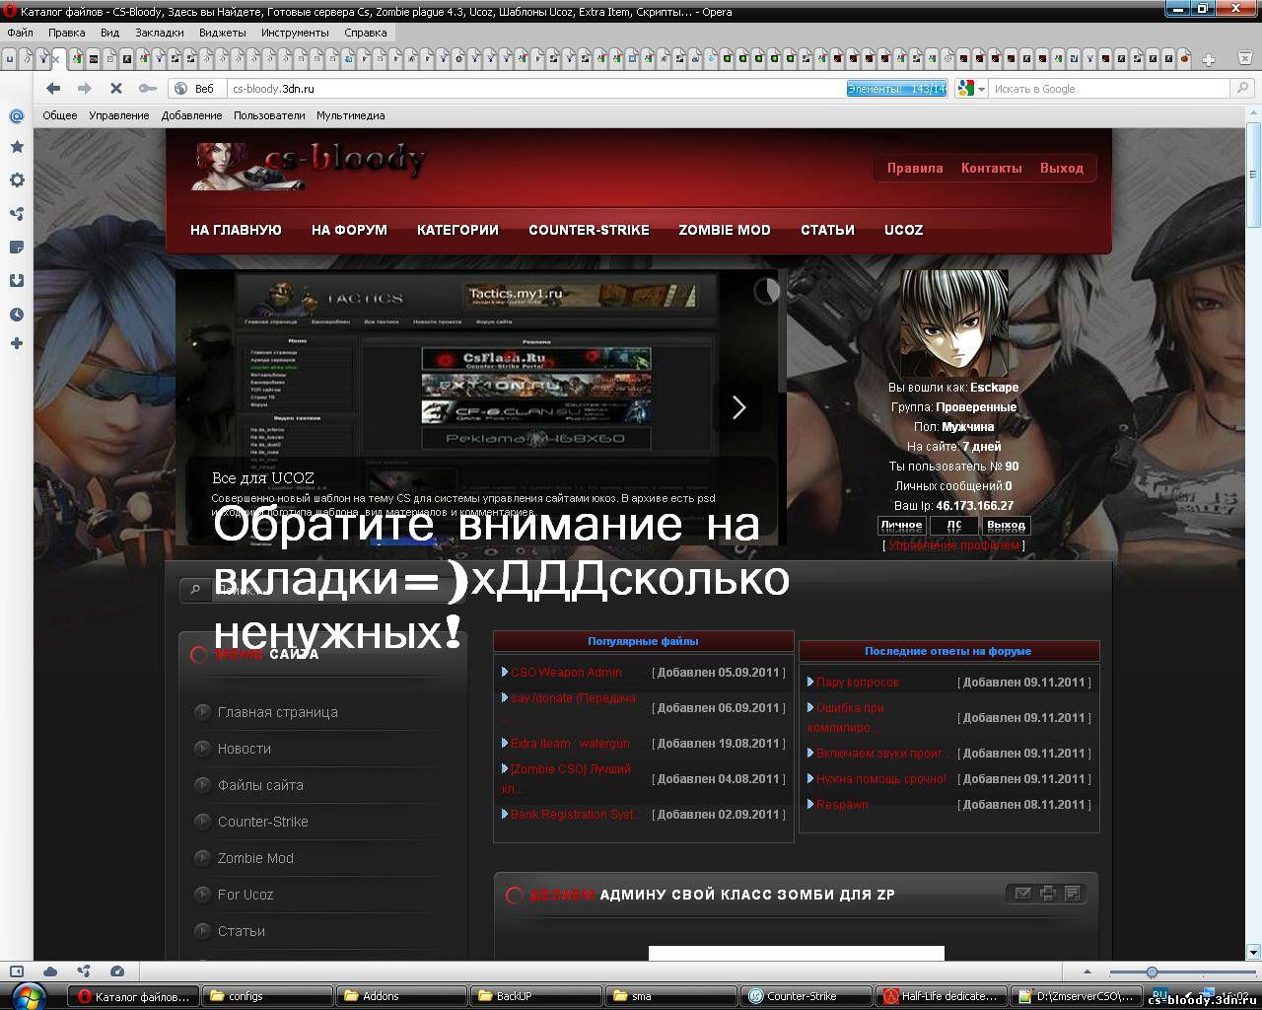
Task: Open CSO Weapon Admin file link
Action: tap(566, 672)
